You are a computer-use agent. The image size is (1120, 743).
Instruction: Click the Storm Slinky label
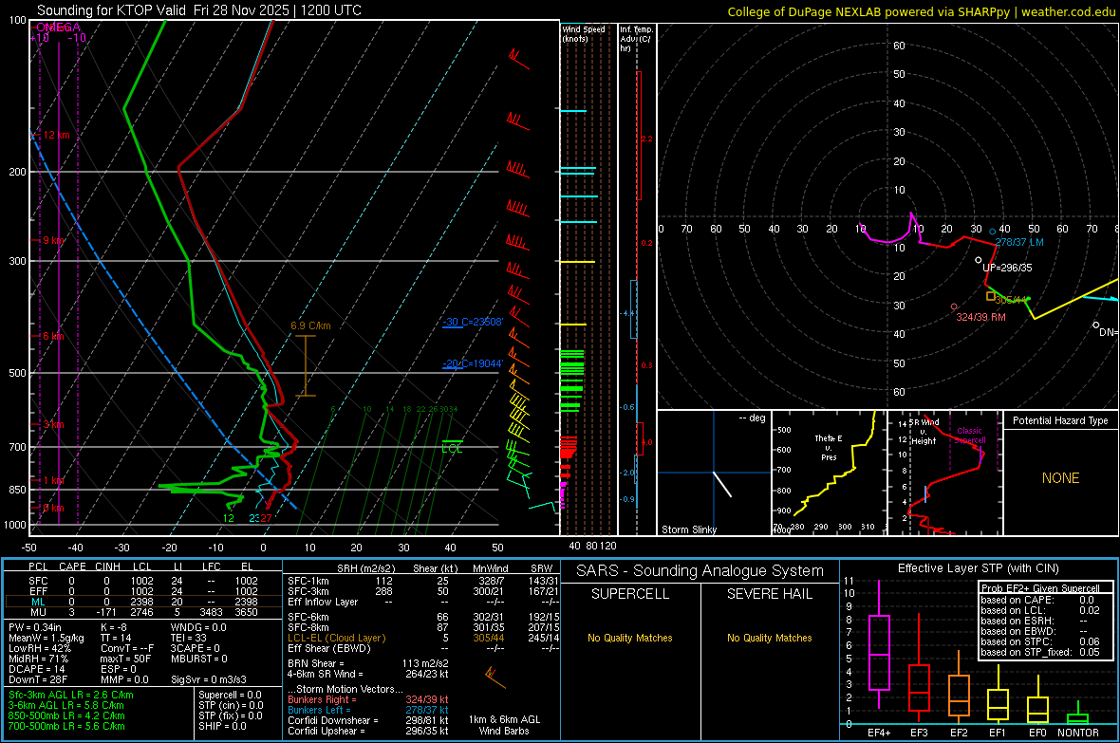688,529
